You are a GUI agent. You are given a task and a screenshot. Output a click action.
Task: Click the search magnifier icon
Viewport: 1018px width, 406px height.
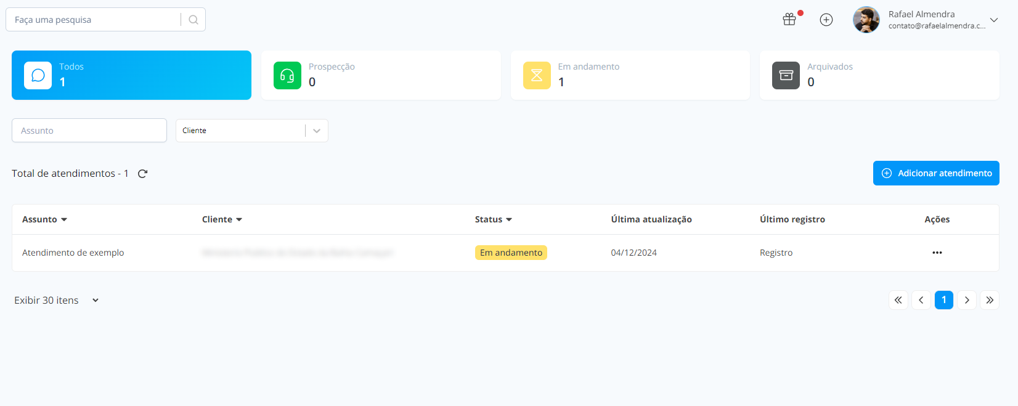[193, 20]
